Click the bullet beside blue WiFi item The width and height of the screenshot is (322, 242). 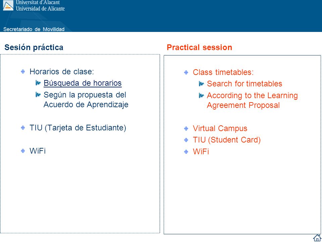click(23, 151)
